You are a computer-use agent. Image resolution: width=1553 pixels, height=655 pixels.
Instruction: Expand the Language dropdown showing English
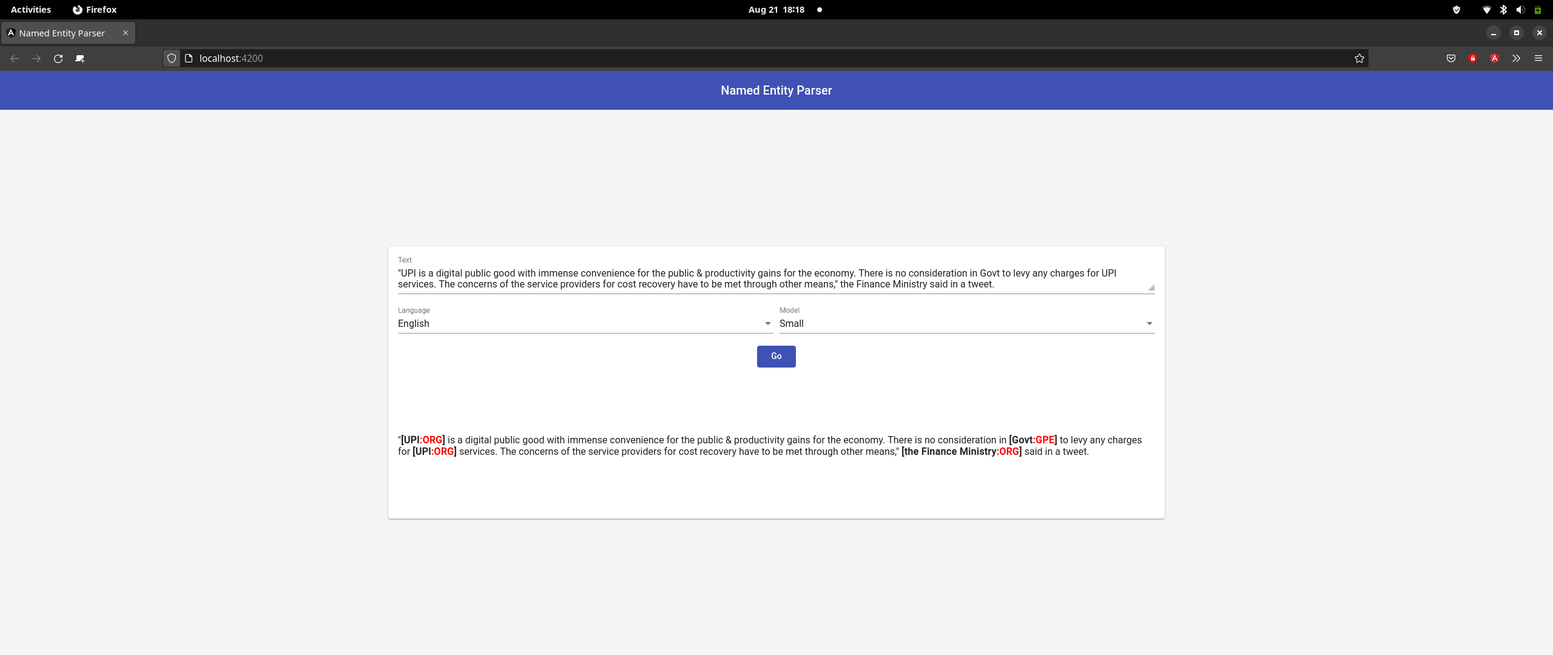(x=585, y=323)
